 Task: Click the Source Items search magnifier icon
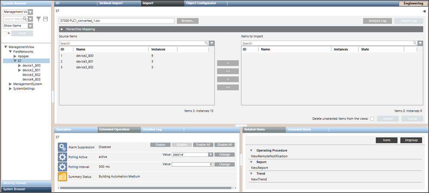pyautogui.click(x=206, y=43)
